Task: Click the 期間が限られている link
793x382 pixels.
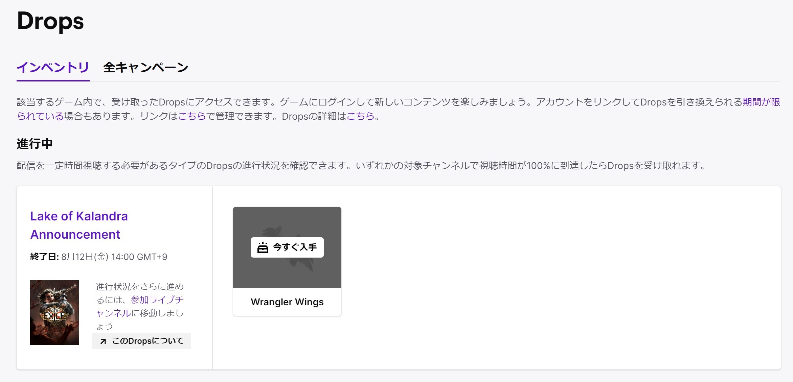Action: [761, 102]
